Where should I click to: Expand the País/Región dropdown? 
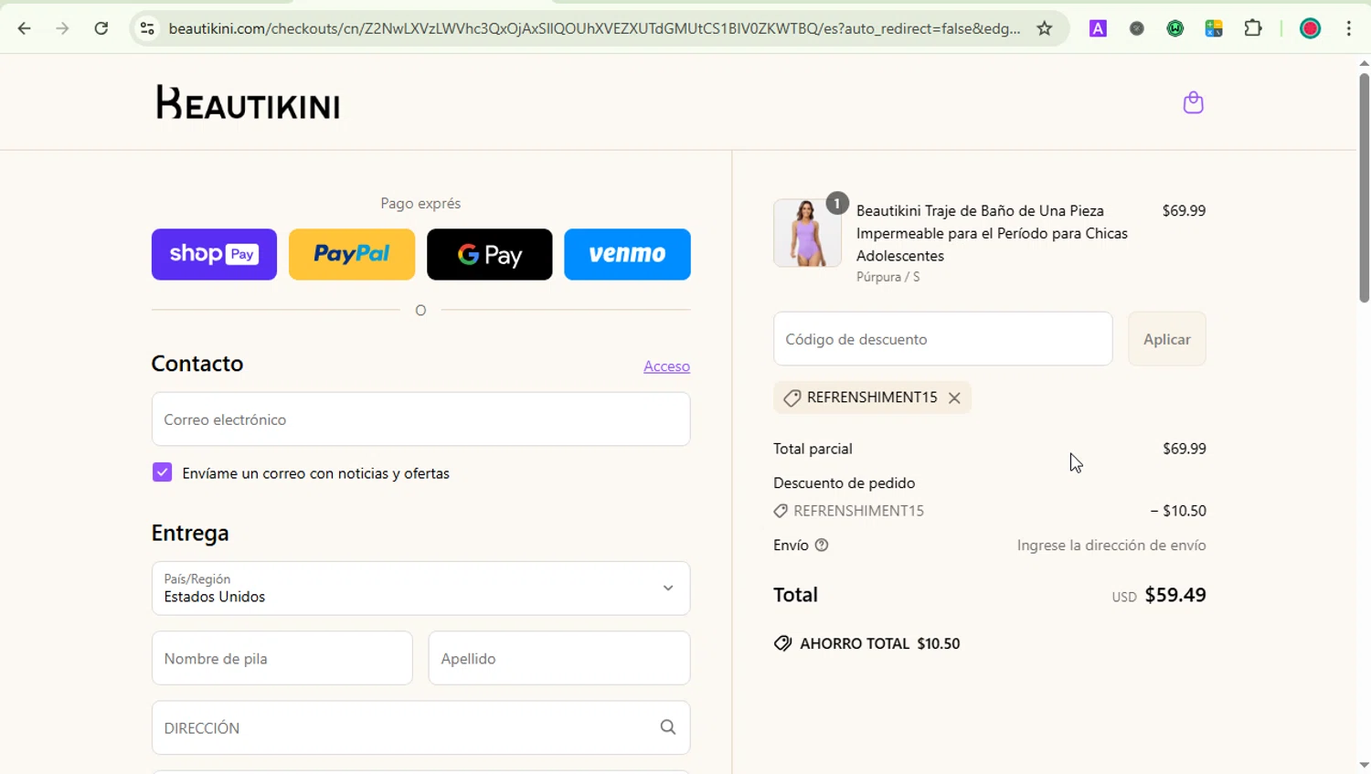coord(420,588)
